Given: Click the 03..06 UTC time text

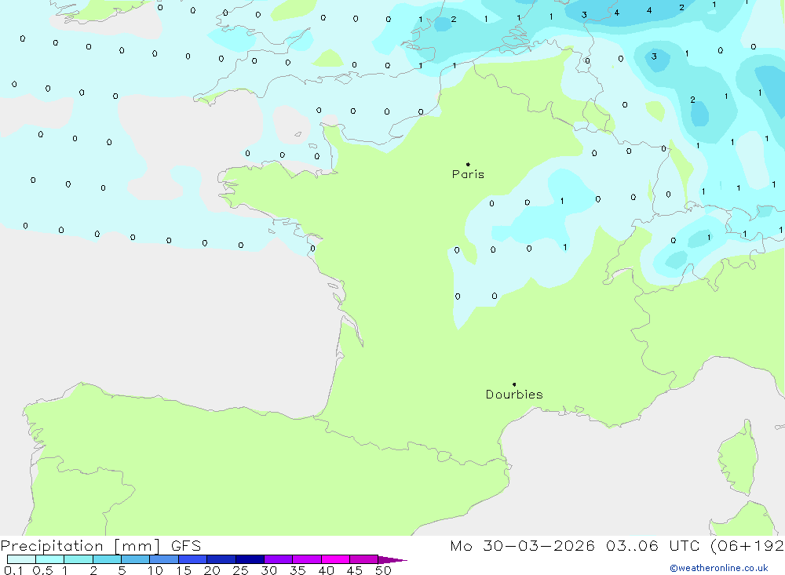Looking at the screenshot, I should pos(652,546).
